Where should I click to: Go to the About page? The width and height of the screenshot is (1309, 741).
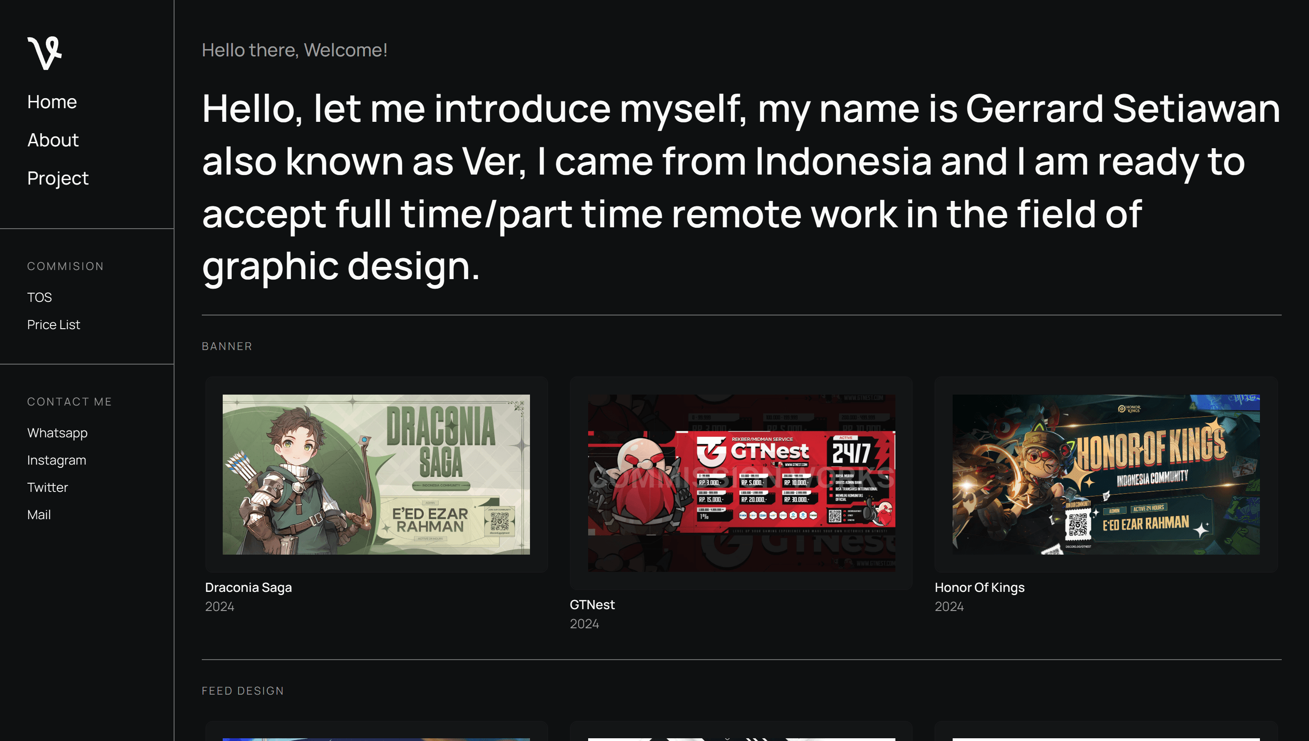(53, 140)
